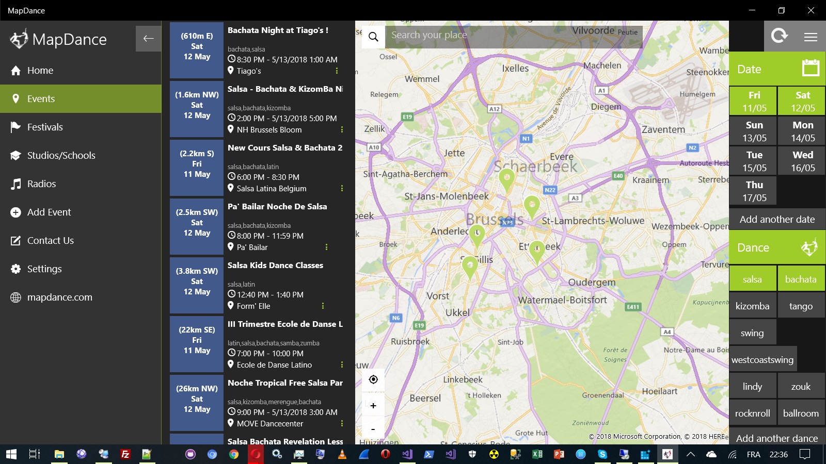This screenshot has width=826, height=464.
Task: Click the map search magnifier icon
Action: (x=373, y=37)
